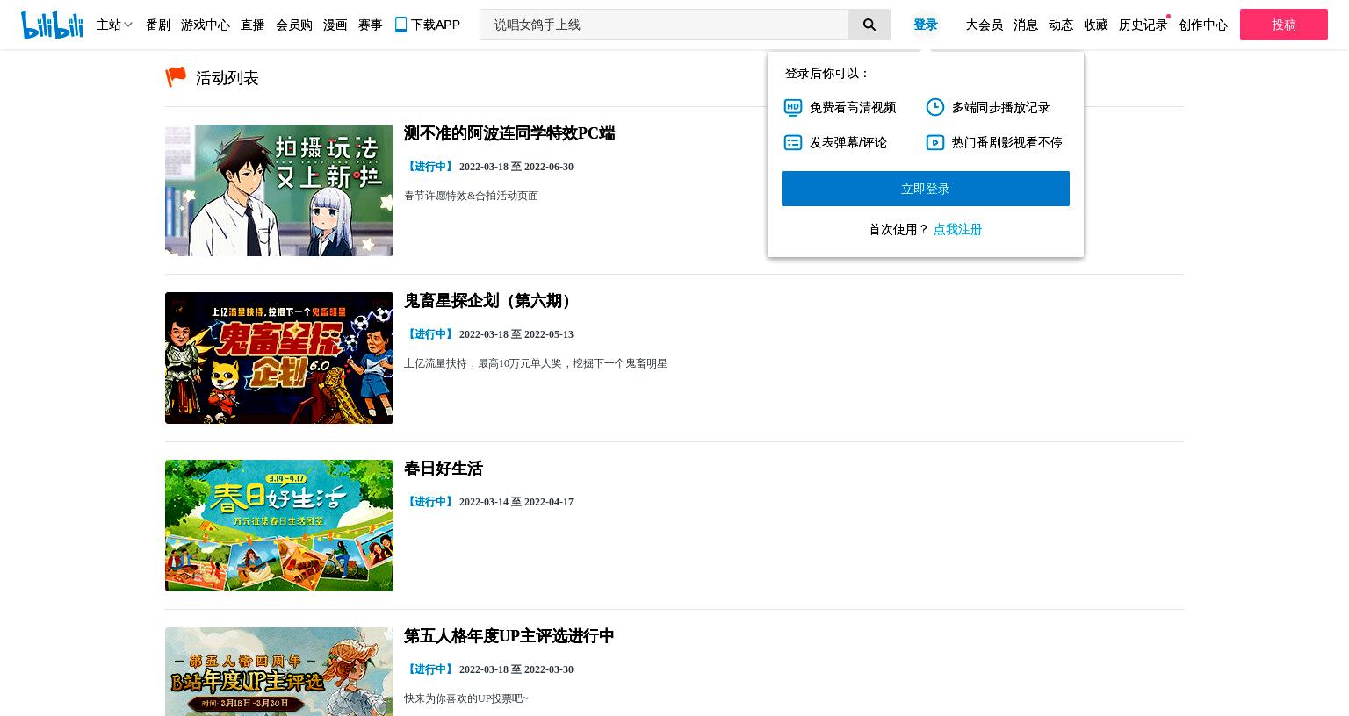Click the 登录 button in header
The height and width of the screenshot is (716, 1349).
pyautogui.click(x=926, y=25)
